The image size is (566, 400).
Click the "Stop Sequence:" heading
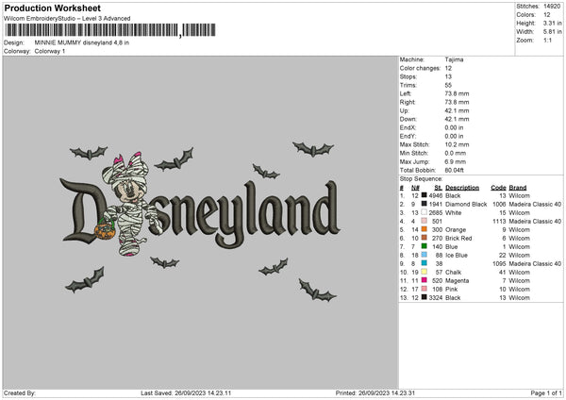421,178
